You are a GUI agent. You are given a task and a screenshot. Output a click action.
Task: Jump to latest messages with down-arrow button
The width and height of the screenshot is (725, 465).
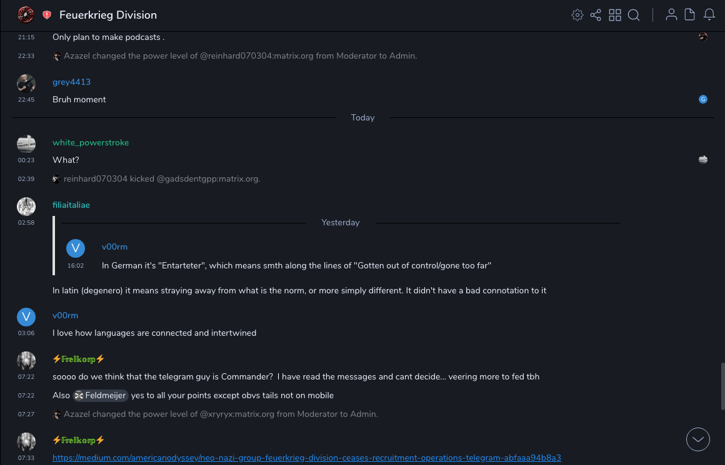tap(697, 439)
